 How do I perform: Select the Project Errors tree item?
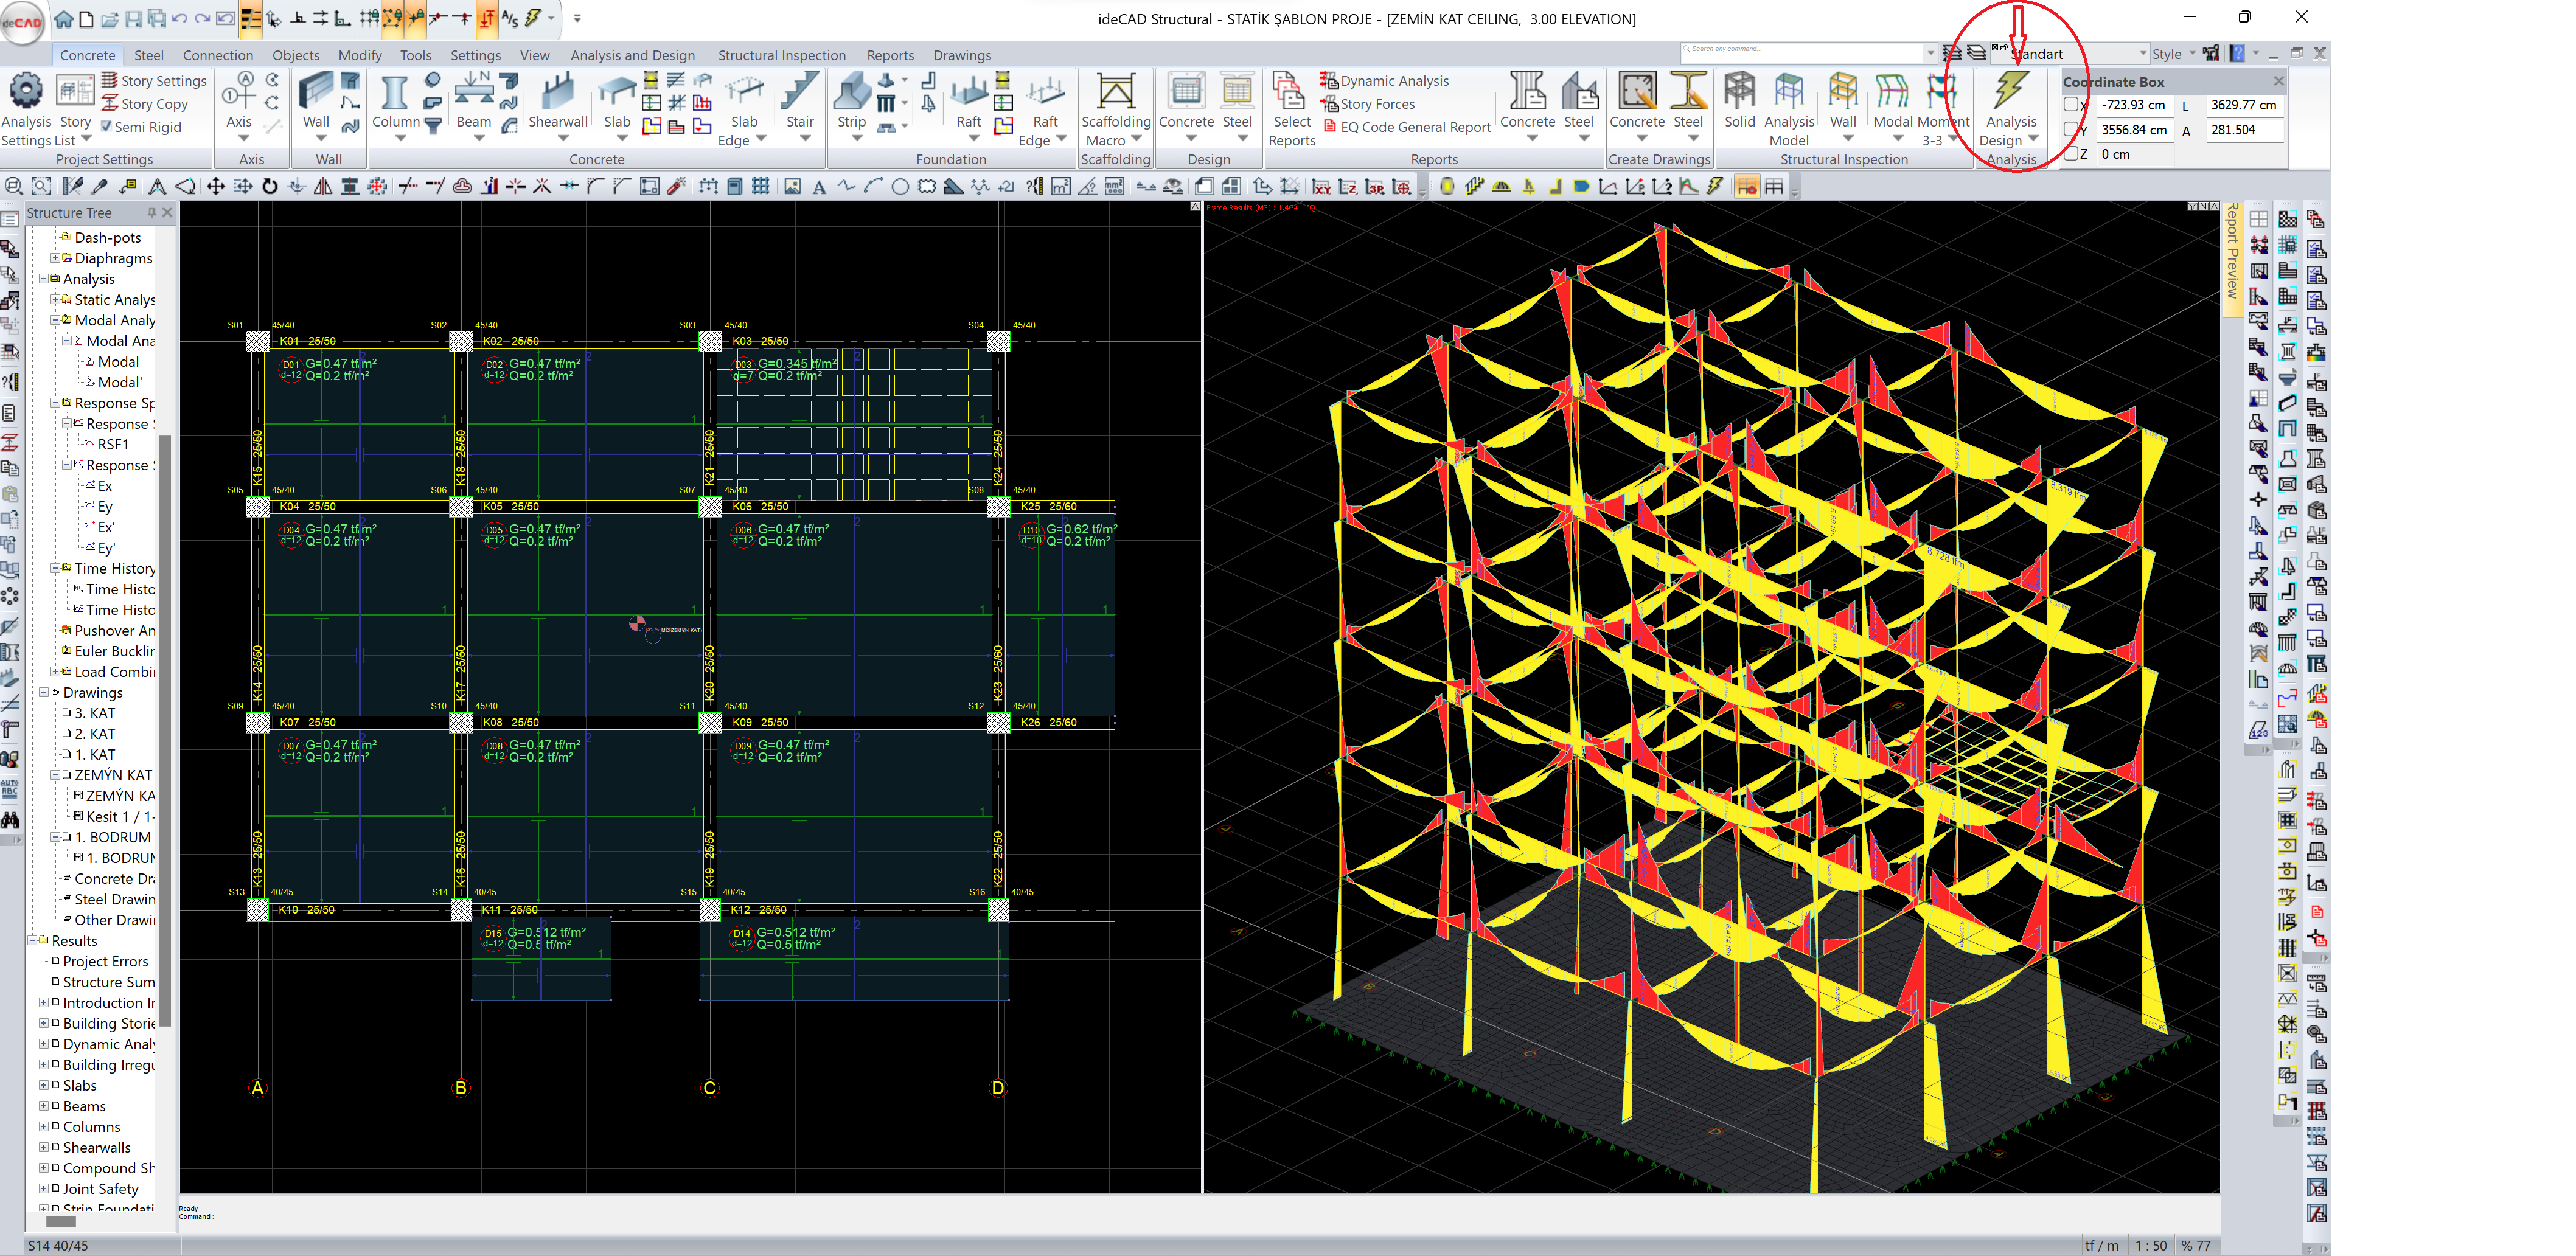(105, 961)
